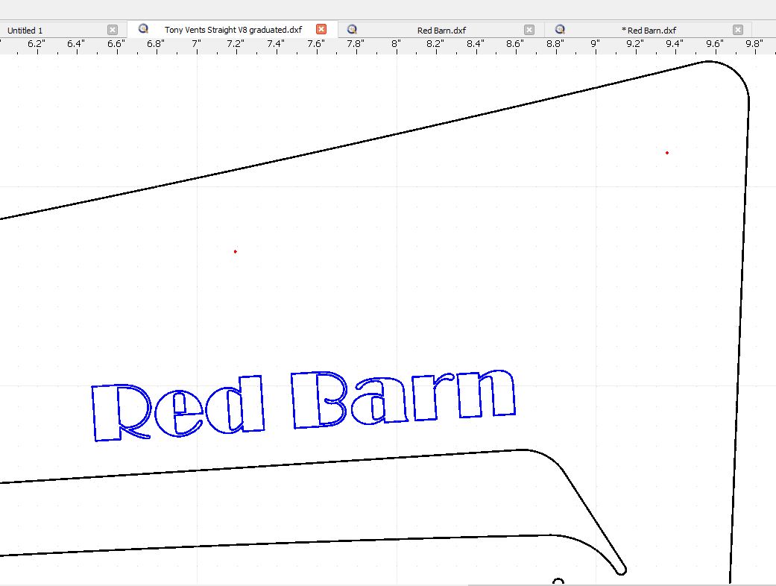Click the document icon on Tony Vents tab
The image size is (776, 586).
pos(143,29)
